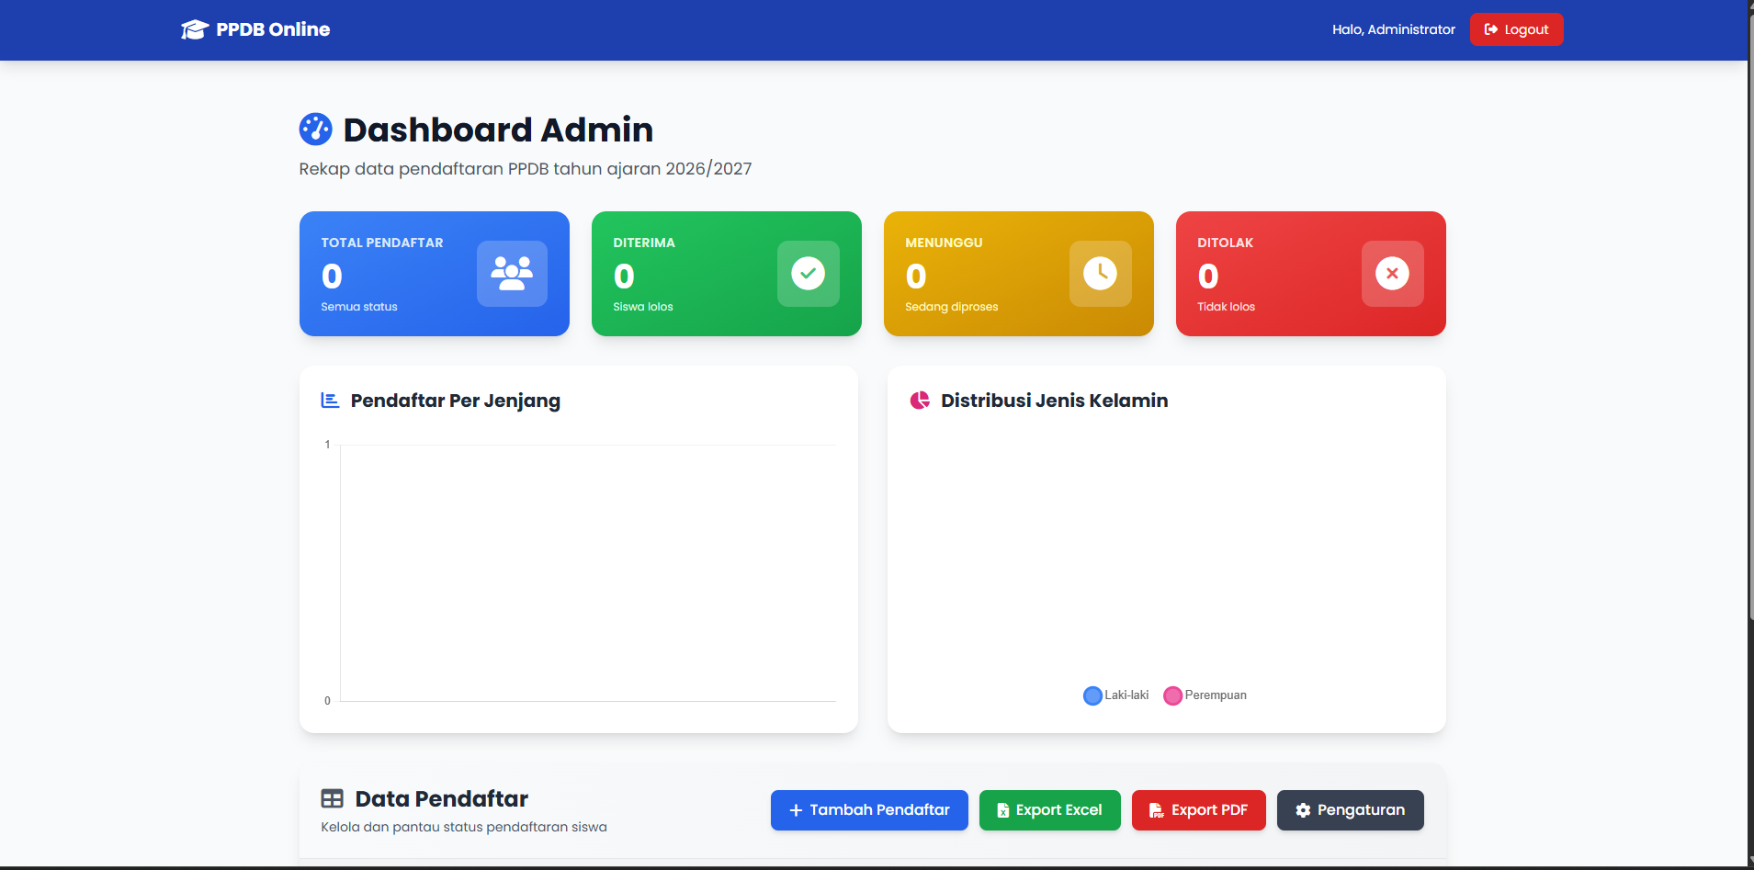Click the people icon on Total Pendaftar card

tap(512, 273)
